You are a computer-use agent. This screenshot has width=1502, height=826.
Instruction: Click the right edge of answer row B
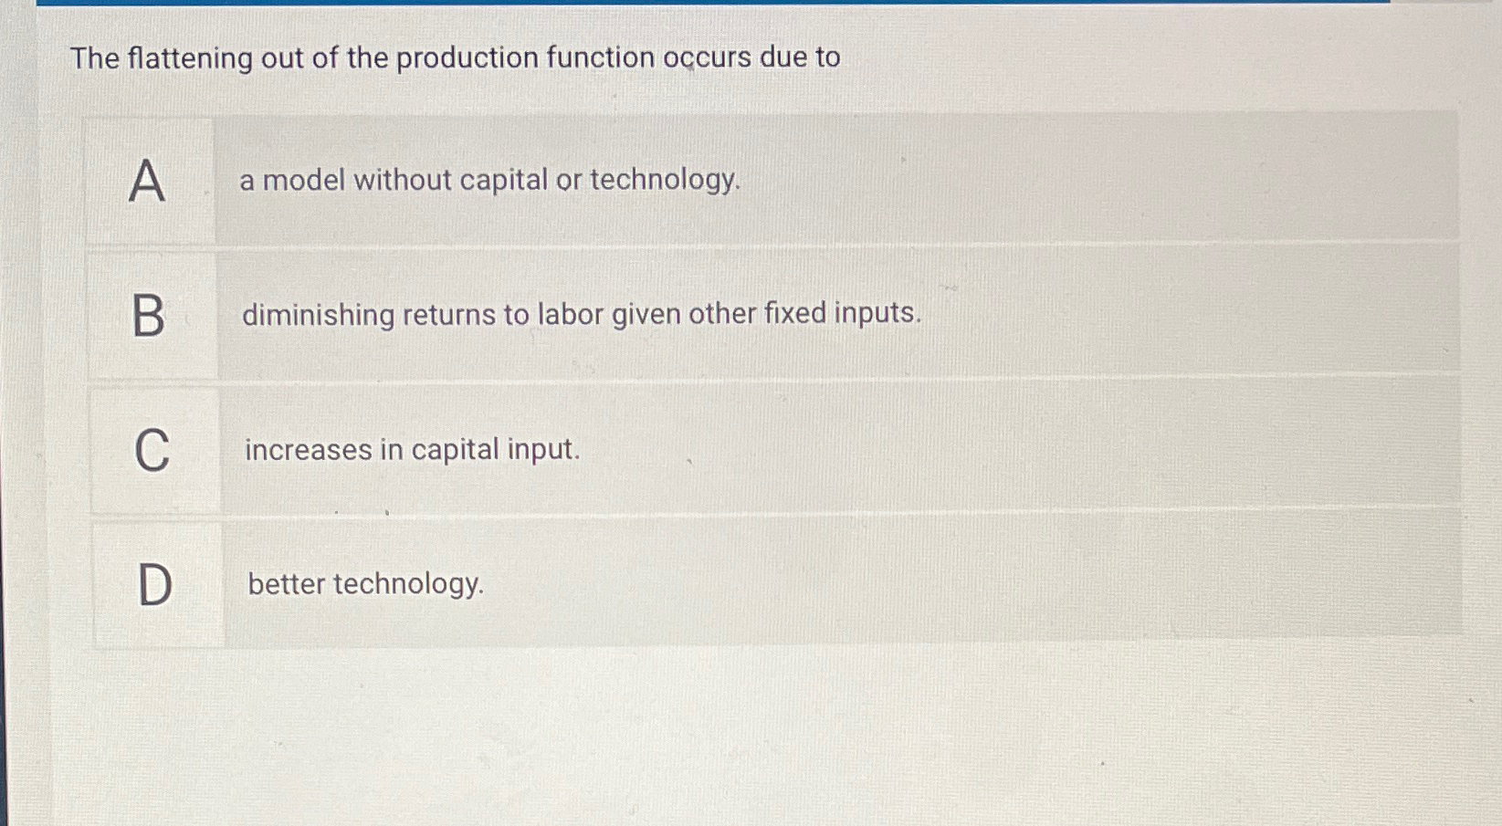click(x=1434, y=315)
